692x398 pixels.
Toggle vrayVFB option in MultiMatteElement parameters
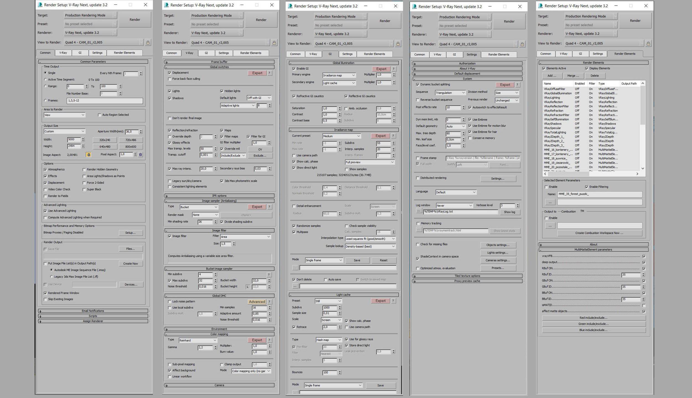click(x=644, y=256)
